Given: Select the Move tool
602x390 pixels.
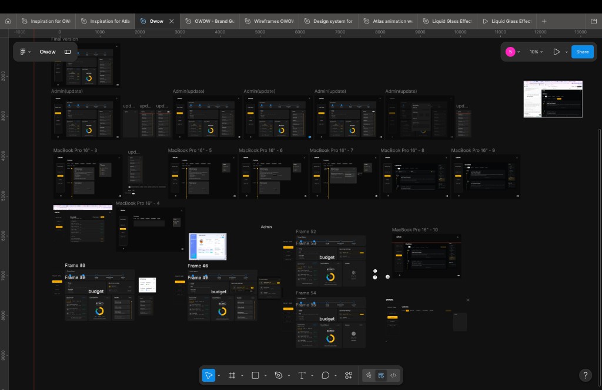Looking at the screenshot, I should [x=209, y=375].
